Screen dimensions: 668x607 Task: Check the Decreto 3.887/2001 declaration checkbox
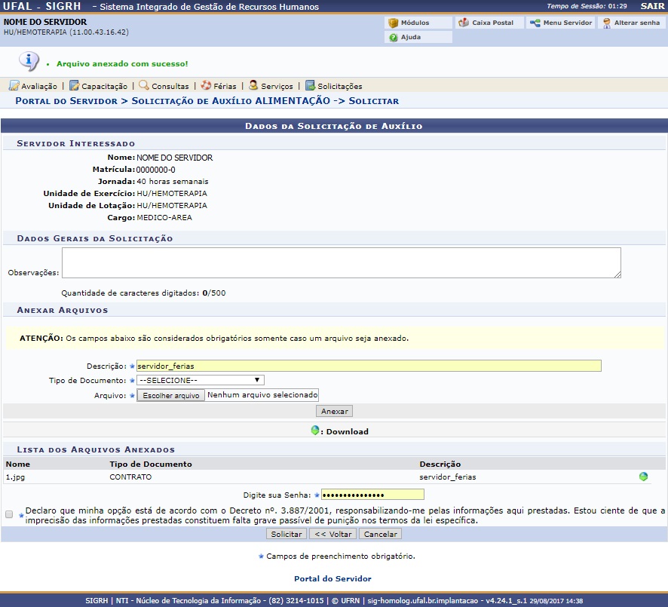point(9,514)
